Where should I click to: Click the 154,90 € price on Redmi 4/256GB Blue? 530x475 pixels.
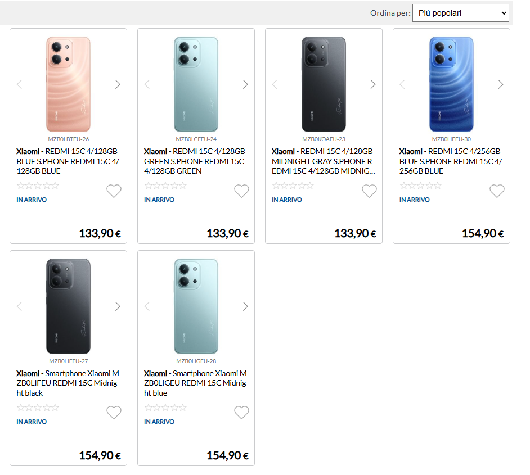tap(483, 233)
